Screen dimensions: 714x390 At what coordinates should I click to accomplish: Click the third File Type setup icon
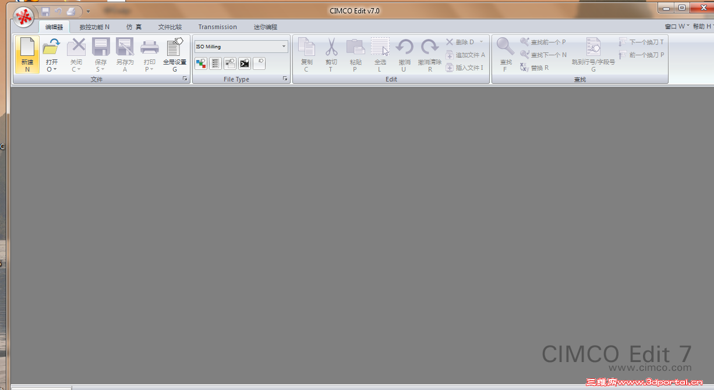click(x=229, y=63)
